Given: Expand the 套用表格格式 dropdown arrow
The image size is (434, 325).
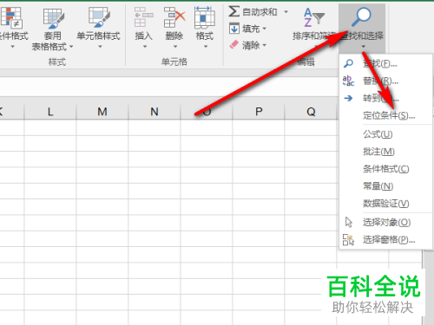Looking at the screenshot, I should 71,47.
